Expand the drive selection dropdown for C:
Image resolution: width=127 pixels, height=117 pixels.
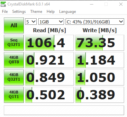pyautogui.click(x=95, y=22)
